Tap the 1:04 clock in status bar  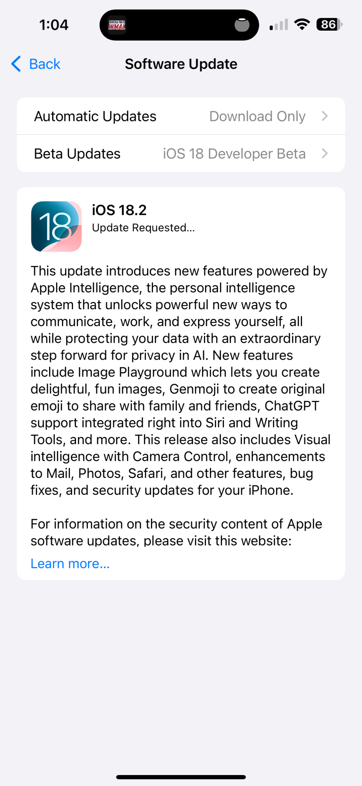pos(54,25)
